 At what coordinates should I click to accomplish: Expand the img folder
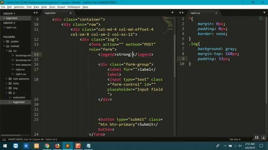pos(7,88)
